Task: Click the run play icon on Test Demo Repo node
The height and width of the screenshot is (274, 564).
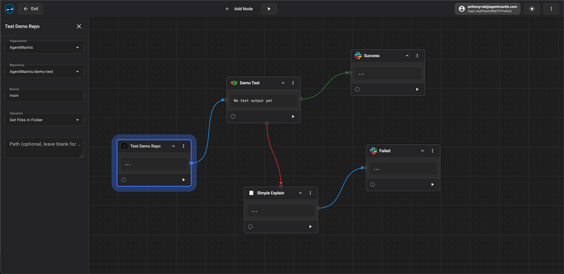Action: (184, 180)
